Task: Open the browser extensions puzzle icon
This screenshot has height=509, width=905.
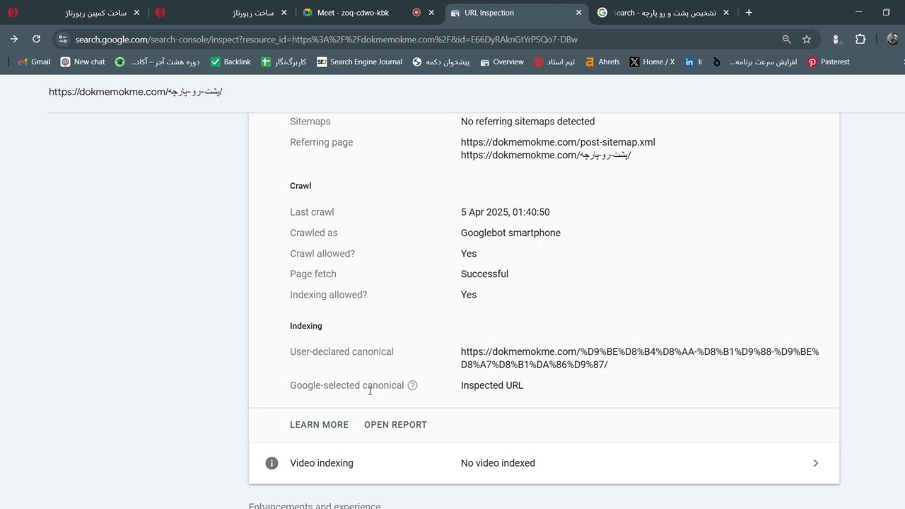Action: pos(860,40)
